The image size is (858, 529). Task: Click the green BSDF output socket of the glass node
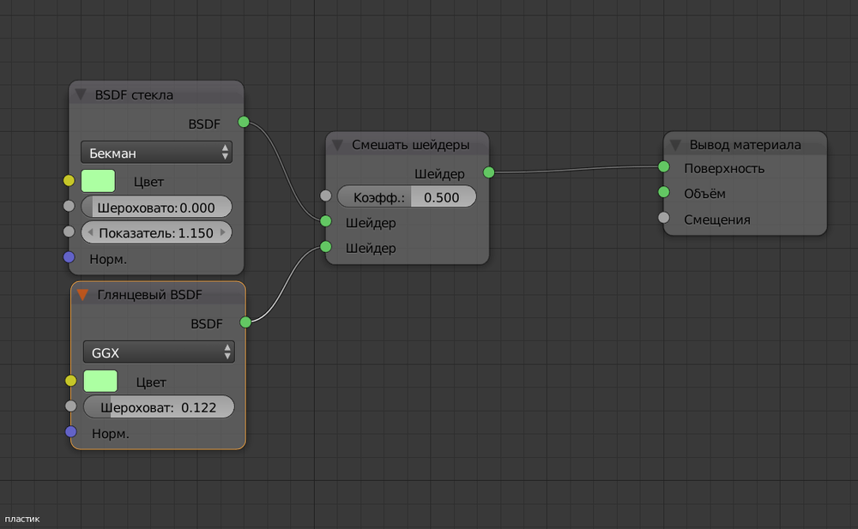pyautogui.click(x=244, y=122)
